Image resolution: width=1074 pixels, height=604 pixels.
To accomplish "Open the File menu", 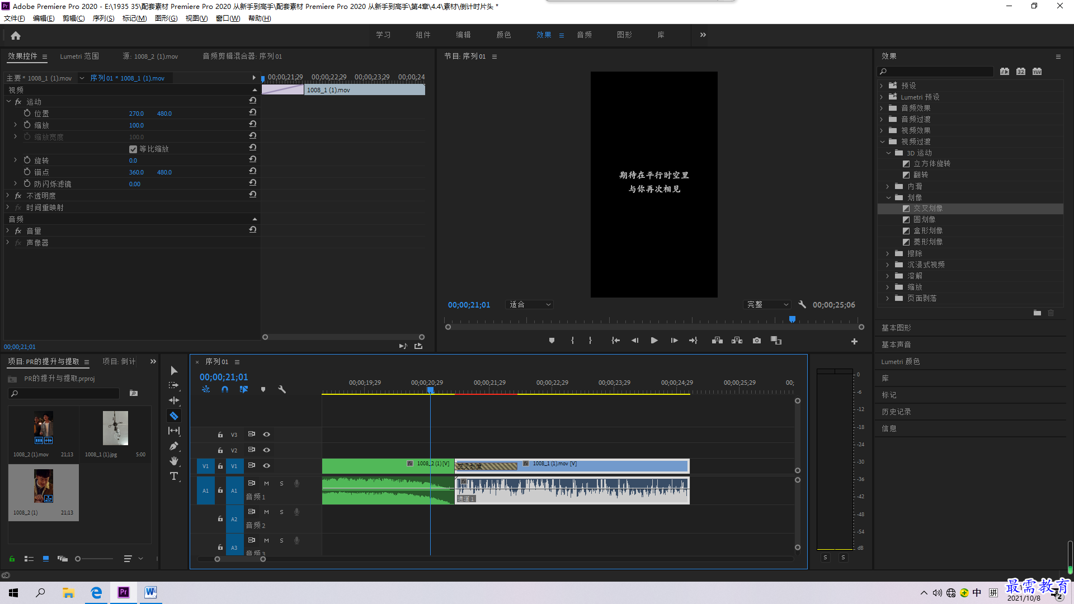I will tap(15, 18).
